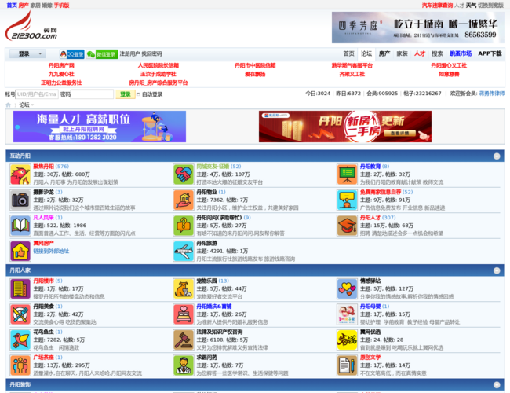Viewport: 510px width, 393px height.
Task: Open the 丹阳人才 graduation cap icon
Action: pyautogui.click(x=347, y=226)
